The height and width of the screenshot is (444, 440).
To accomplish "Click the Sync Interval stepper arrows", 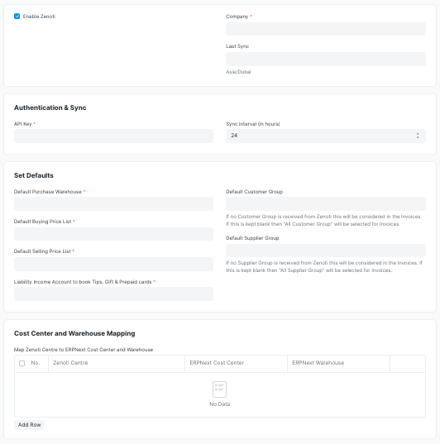I will [x=418, y=136].
